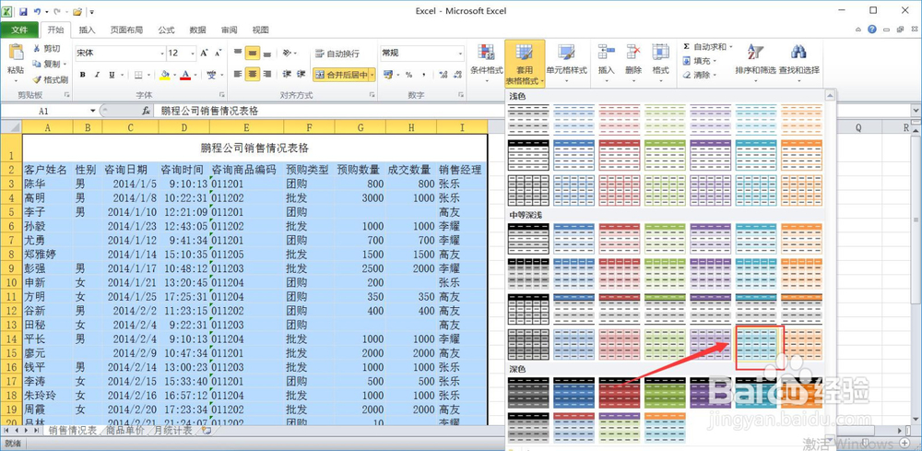Image resolution: width=922 pixels, height=451 pixels.
Task: Click header cell 销售经理
Action: pos(462,170)
